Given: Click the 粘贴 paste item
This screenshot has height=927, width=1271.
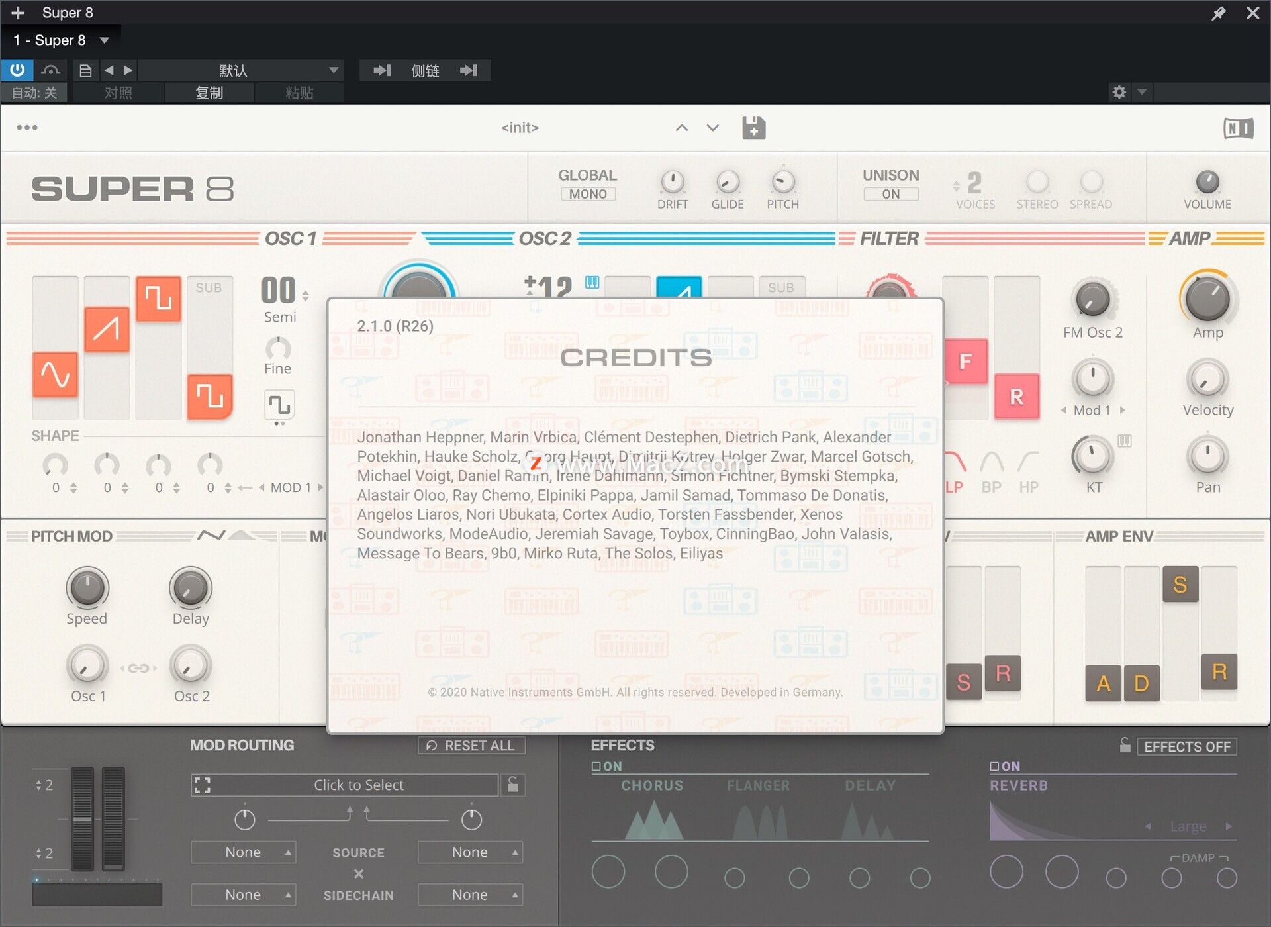Looking at the screenshot, I should pos(299,93).
